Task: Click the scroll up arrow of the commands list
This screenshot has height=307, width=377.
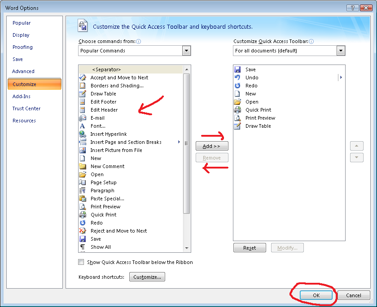Action: pyautogui.click(x=187, y=69)
